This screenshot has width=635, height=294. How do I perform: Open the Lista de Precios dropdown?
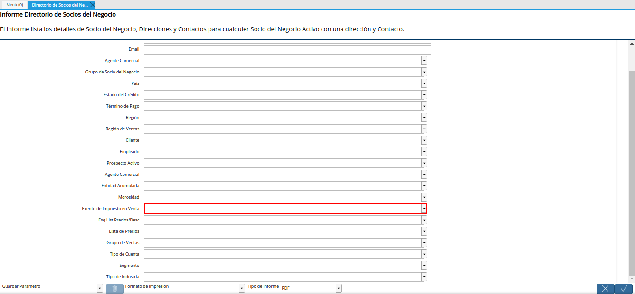424,231
